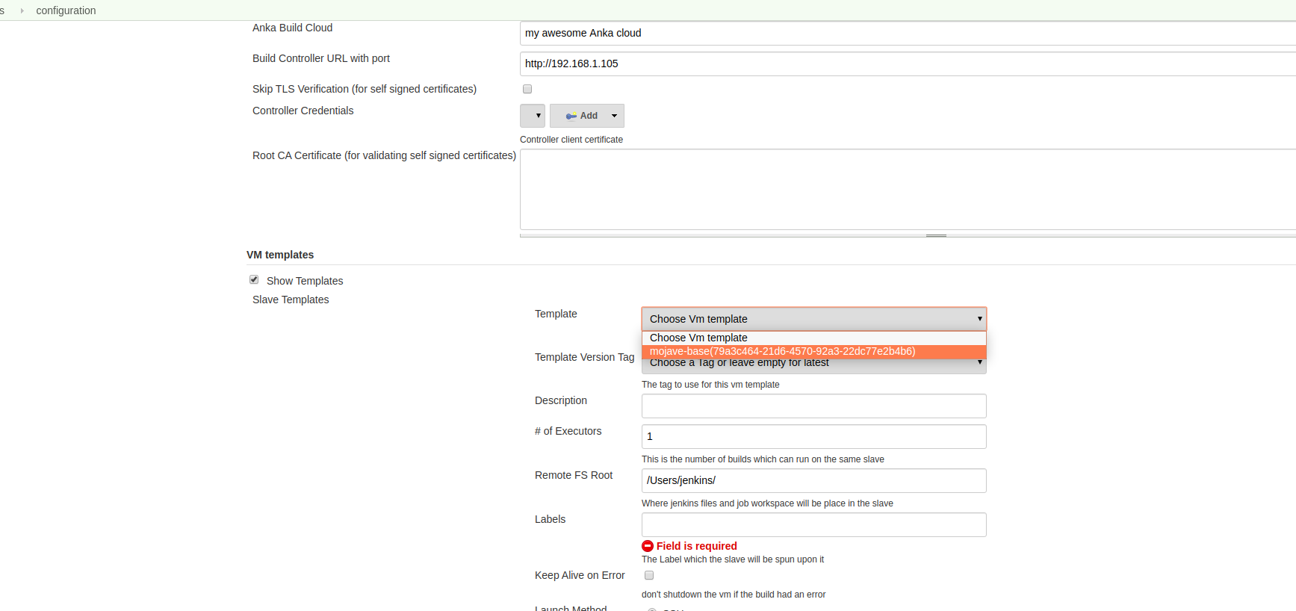This screenshot has height=611, width=1296.
Task: Click the key icon on the Add button
Action: point(571,117)
